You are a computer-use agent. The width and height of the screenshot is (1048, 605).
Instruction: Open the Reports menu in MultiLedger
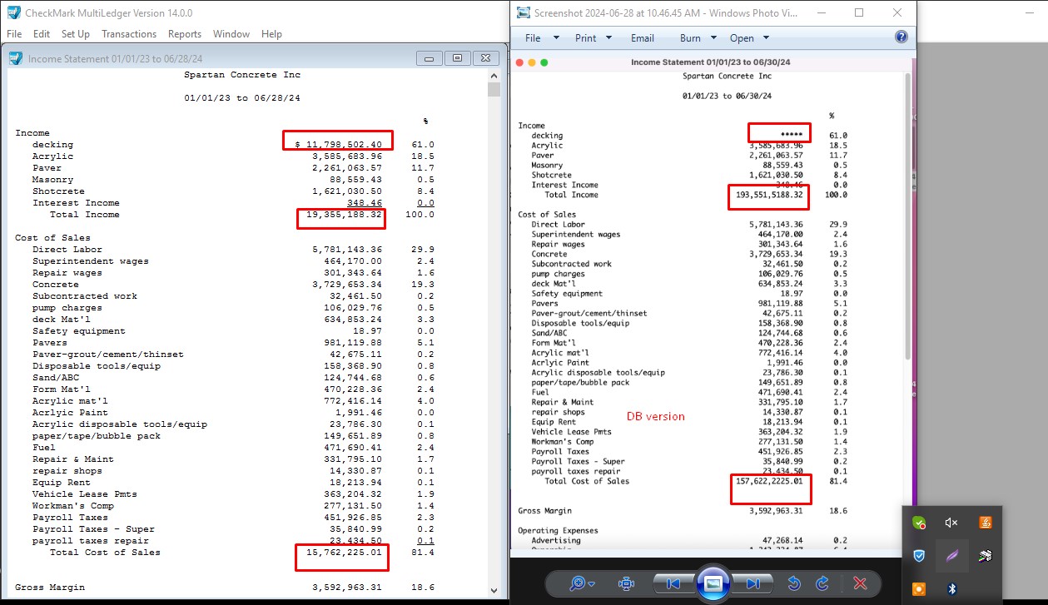tap(184, 34)
